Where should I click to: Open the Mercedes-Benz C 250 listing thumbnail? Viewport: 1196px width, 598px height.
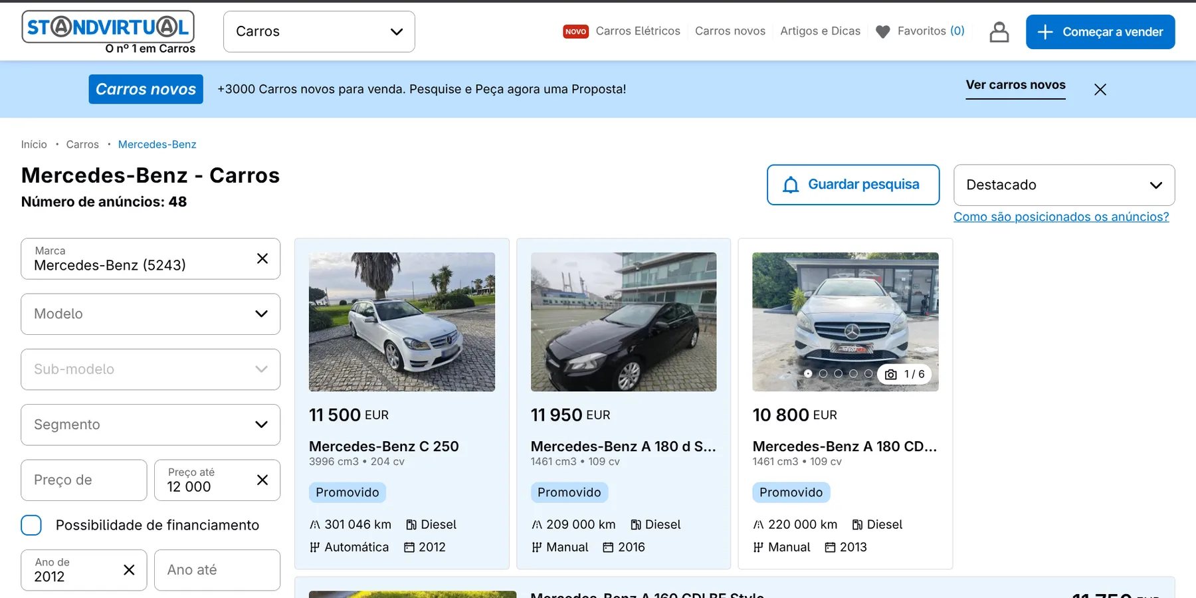pyautogui.click(x=401, y=322)
